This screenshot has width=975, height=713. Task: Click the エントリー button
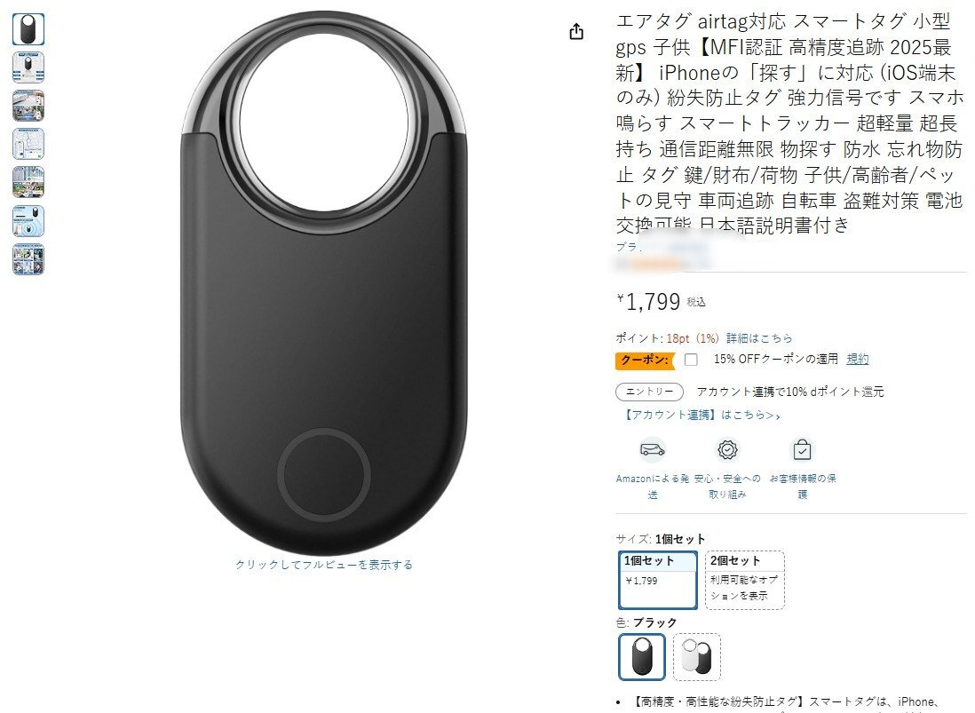coord(649,392)
